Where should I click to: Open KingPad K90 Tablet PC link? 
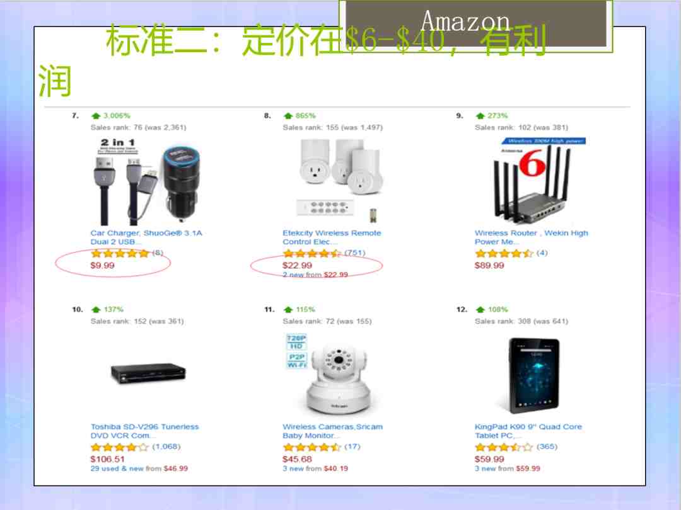click(528, 431)
